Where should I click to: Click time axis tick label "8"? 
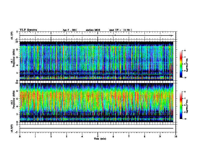(144, 136)
